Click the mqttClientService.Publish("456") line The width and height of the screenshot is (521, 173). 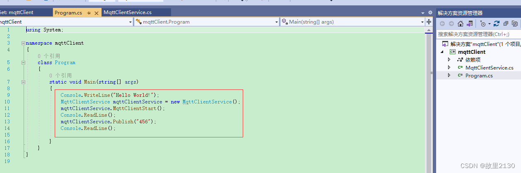click(109, 122)
